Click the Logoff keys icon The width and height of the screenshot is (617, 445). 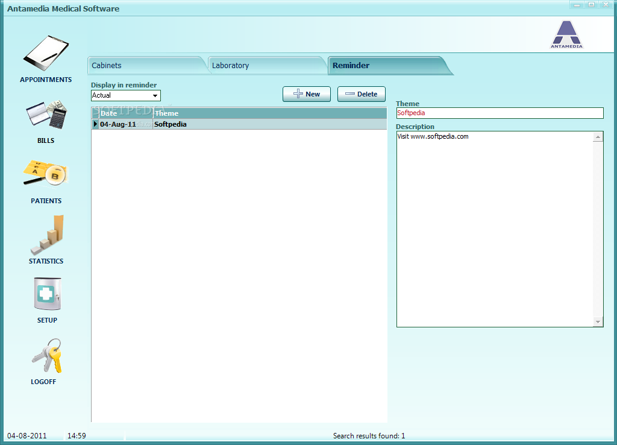click(47, 356)
